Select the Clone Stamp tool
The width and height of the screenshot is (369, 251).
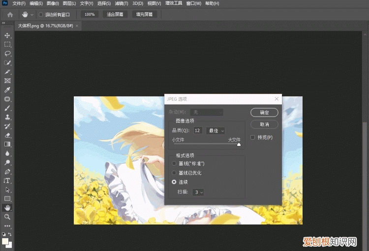click(7, 117)
